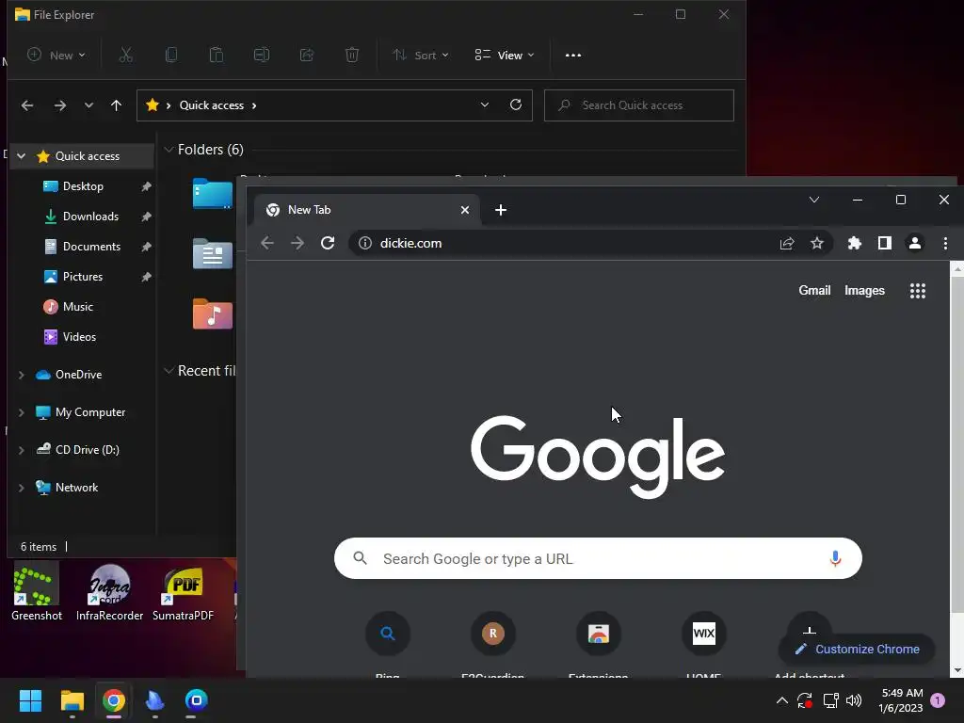Screen dimensions: 964x723
Task: Refresh the Quick access location in File Explorer
Action: click(516, 105)
